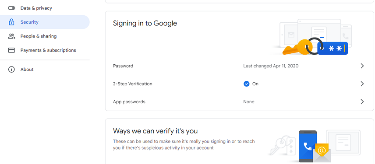Click the Password row label
The width and height of the screenshot is (375, 164).
coord(123,66)
